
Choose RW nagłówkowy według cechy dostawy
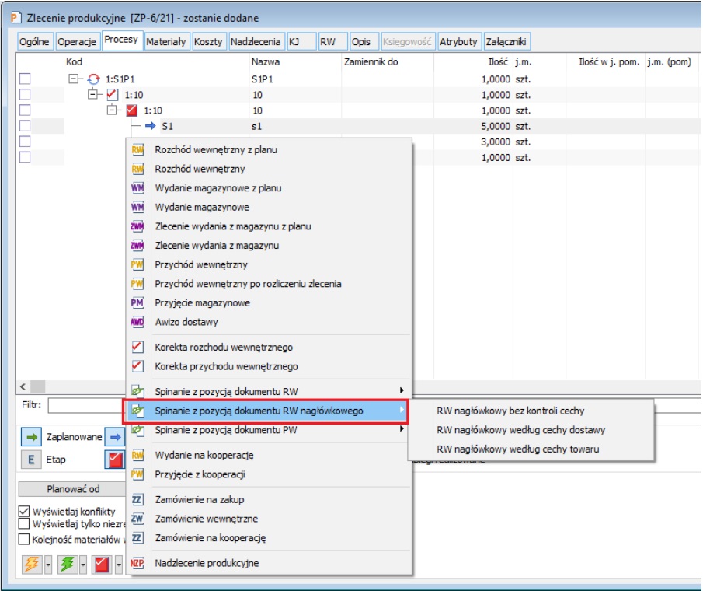click(x=520, y=429)
